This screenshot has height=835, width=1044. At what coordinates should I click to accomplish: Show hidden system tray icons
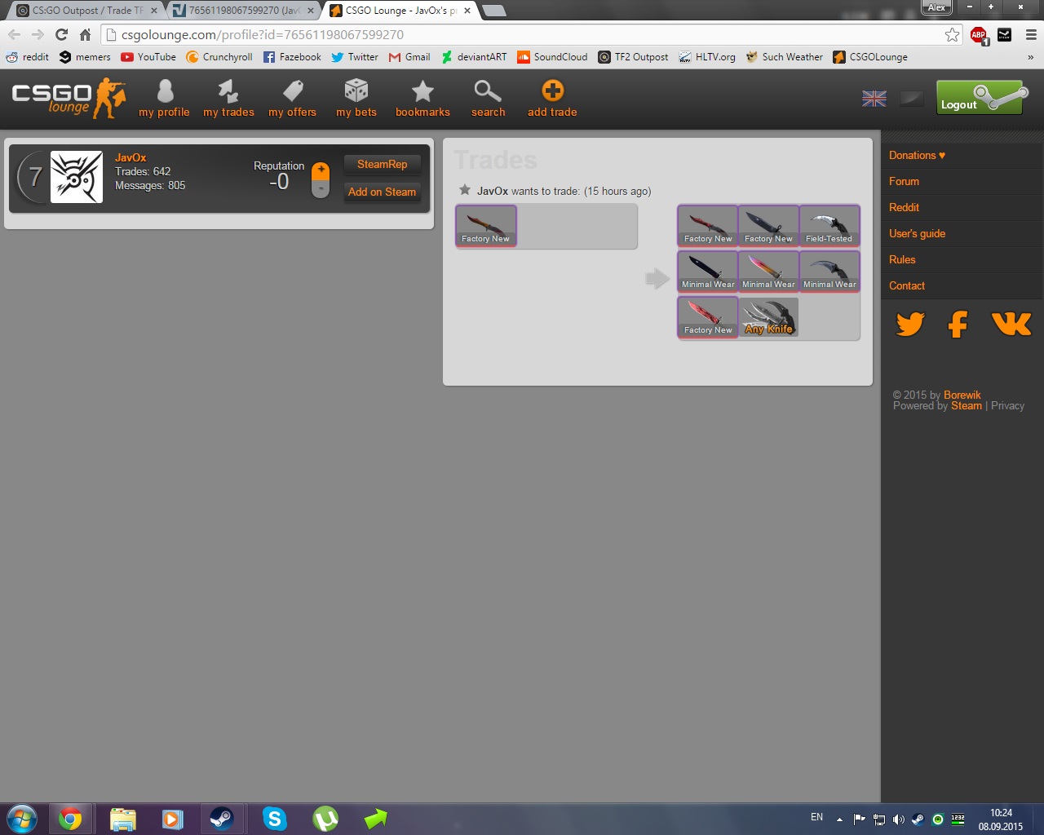(x=839, y=819)
